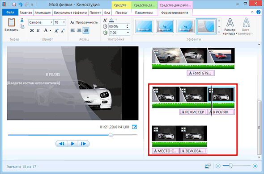The image size is (264, 174).
Task: Increase the start time with the up stepper arrow
Action: [128, 25]
